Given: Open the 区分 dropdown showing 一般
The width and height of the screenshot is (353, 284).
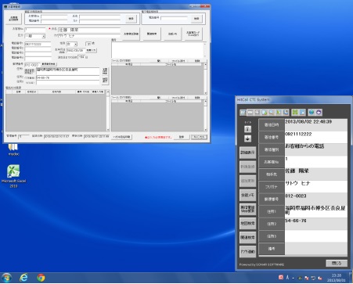Looking at the screenshot, I should pos(35,36).
